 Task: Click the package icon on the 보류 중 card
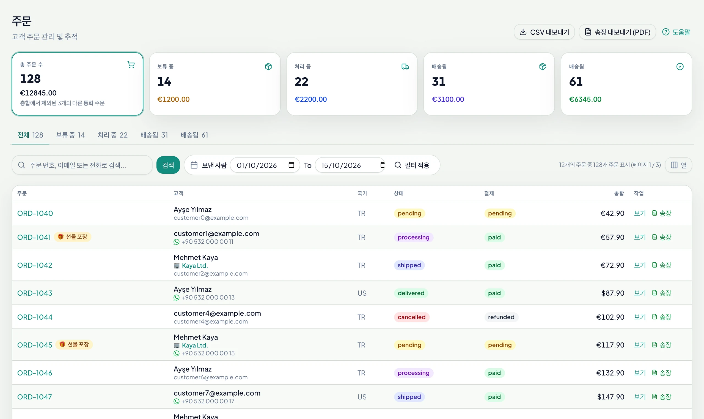click(268, 67)
